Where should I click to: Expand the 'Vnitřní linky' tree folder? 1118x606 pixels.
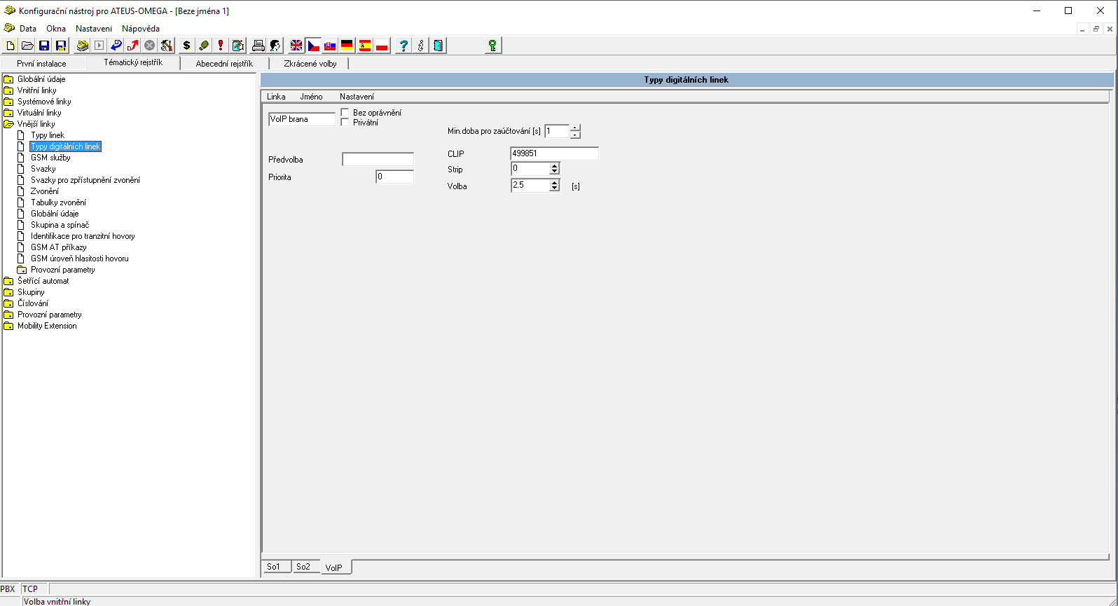[x=8, y=90]
